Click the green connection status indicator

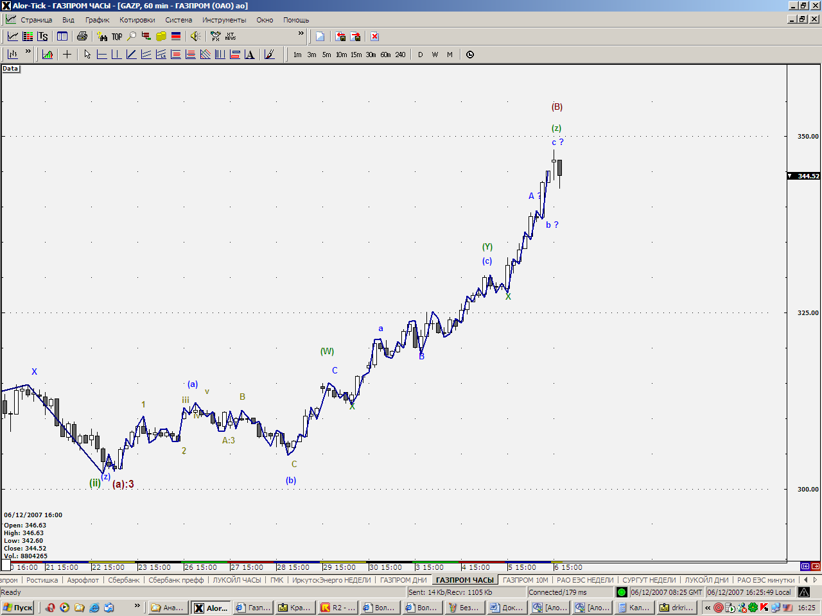point(622,592)
